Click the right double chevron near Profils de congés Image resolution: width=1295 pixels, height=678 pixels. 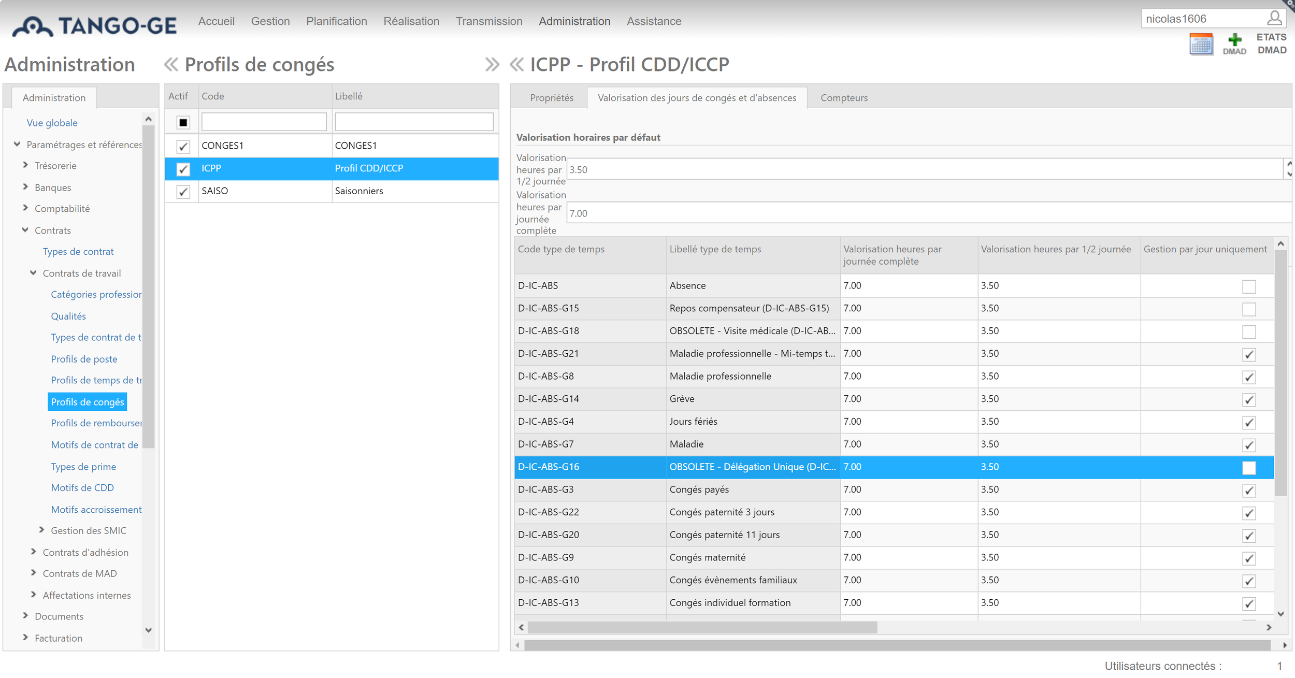(492, 65)
